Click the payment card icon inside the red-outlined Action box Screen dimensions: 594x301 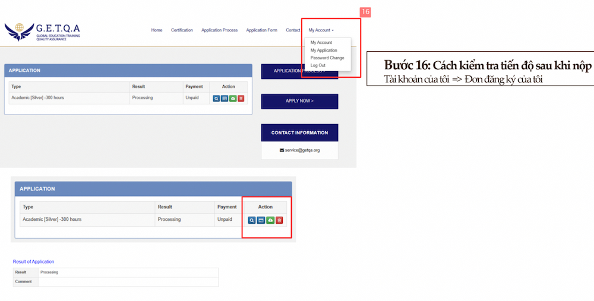tap(261, 220)
